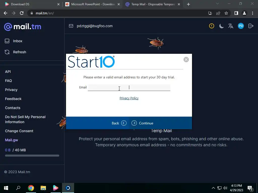
Task: Expand the system tray hidden icons chevron
Action: pyautogui.click(x=213, y=188)
